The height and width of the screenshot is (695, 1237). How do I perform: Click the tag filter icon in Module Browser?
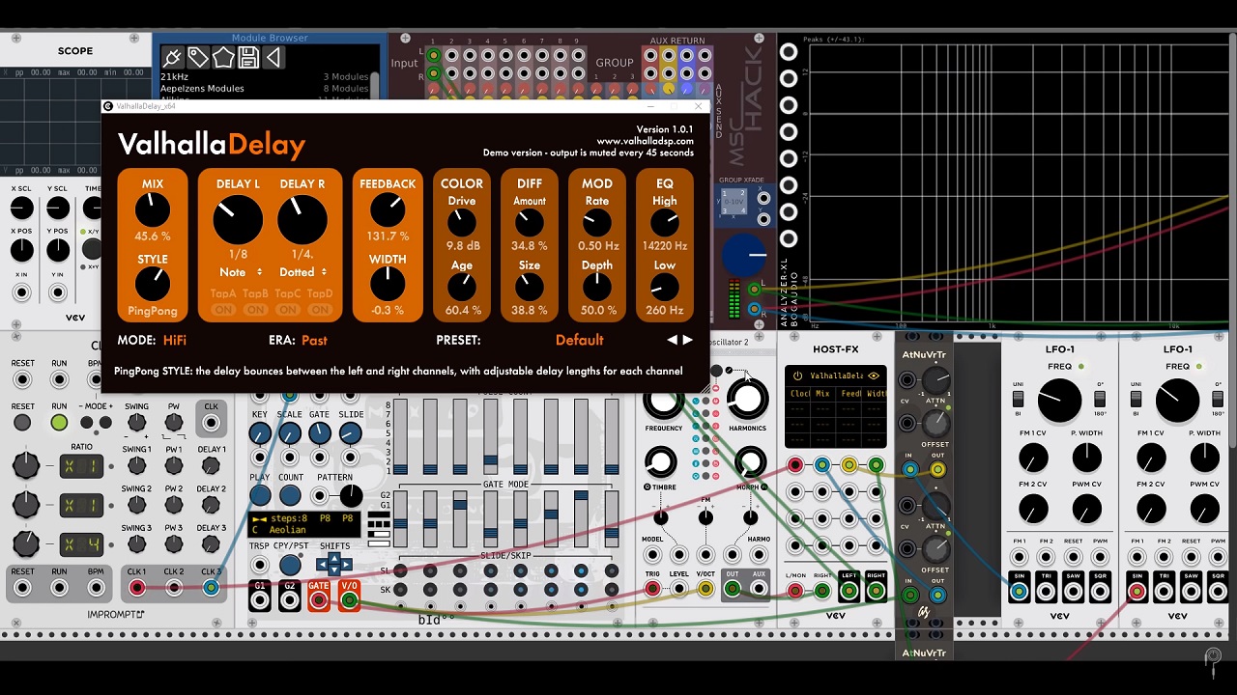[x=197, y=58]
